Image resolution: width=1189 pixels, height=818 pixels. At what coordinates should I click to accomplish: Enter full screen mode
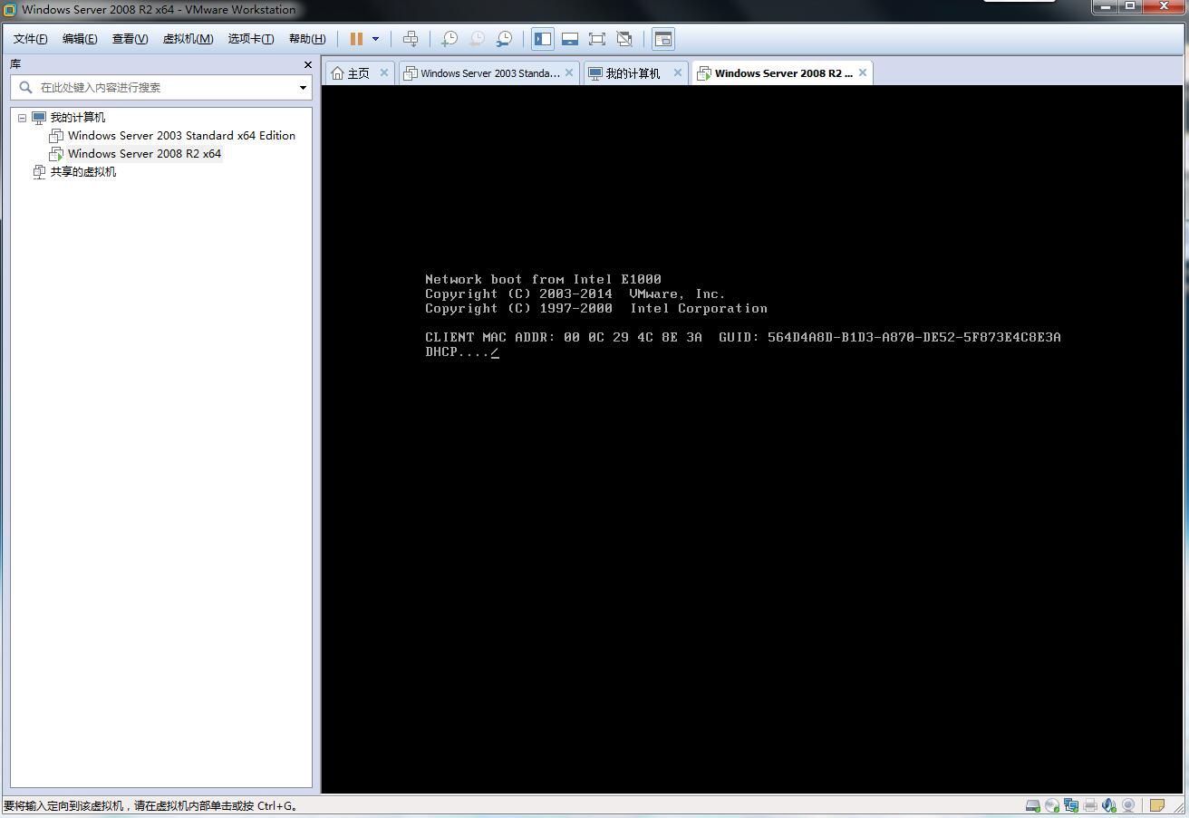(597, 39)
